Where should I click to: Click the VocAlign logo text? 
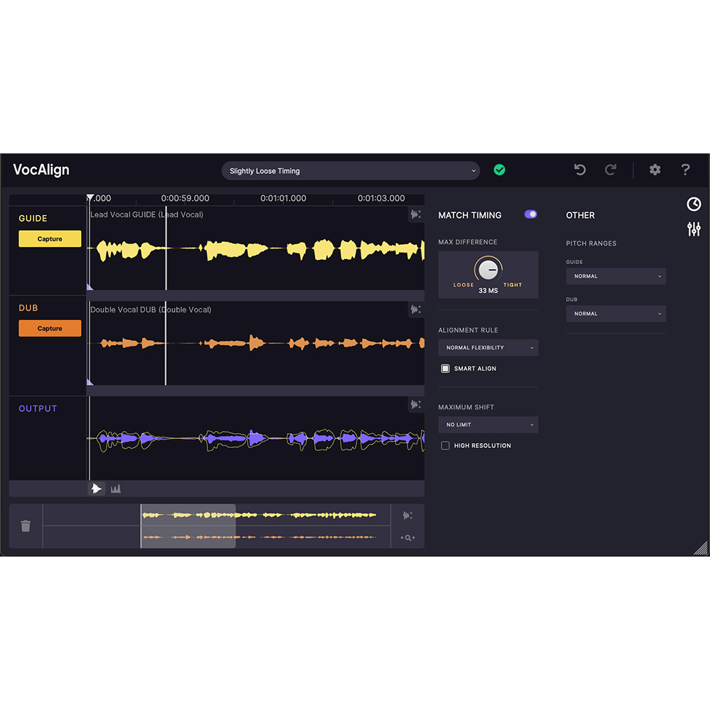(x=41, y=170)
